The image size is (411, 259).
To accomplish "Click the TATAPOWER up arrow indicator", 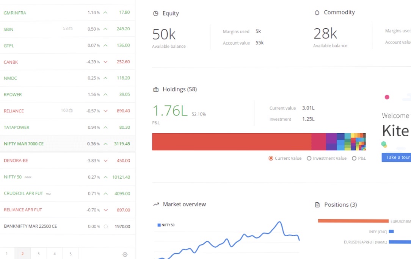I will coord(105,128).
